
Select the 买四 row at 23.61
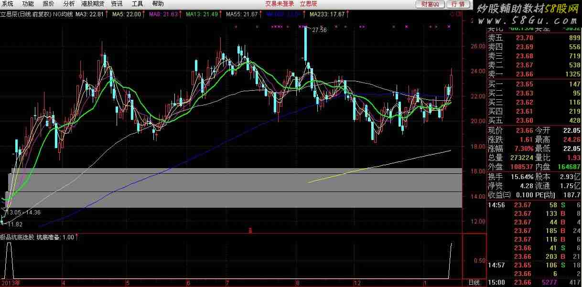click(x=534, y=111)
